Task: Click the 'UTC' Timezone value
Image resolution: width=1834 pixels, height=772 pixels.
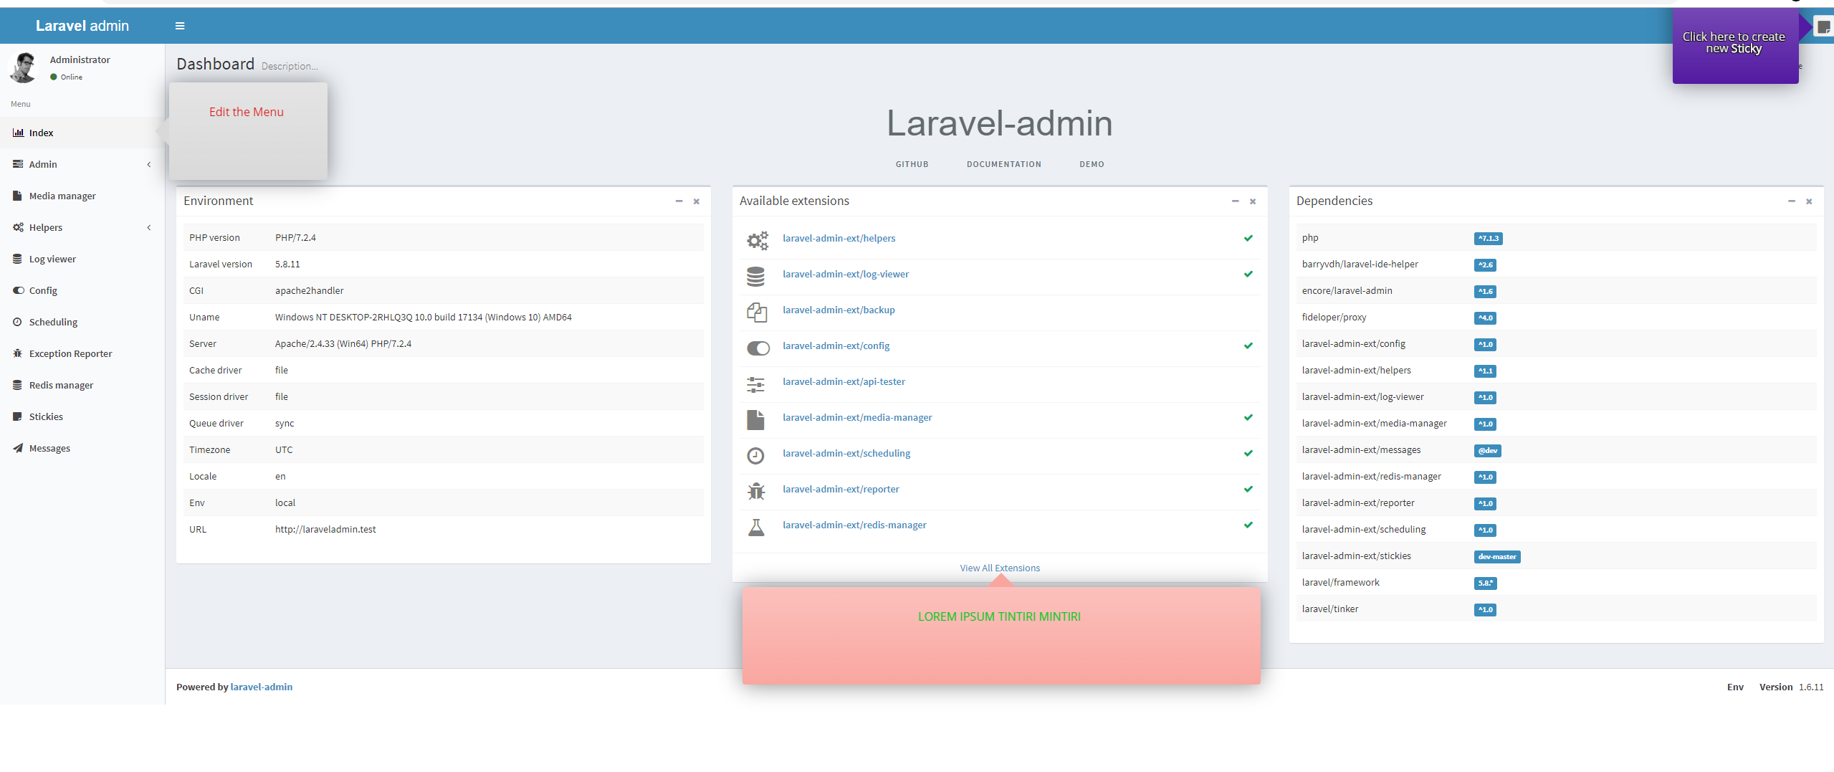Action: [284, 449]
